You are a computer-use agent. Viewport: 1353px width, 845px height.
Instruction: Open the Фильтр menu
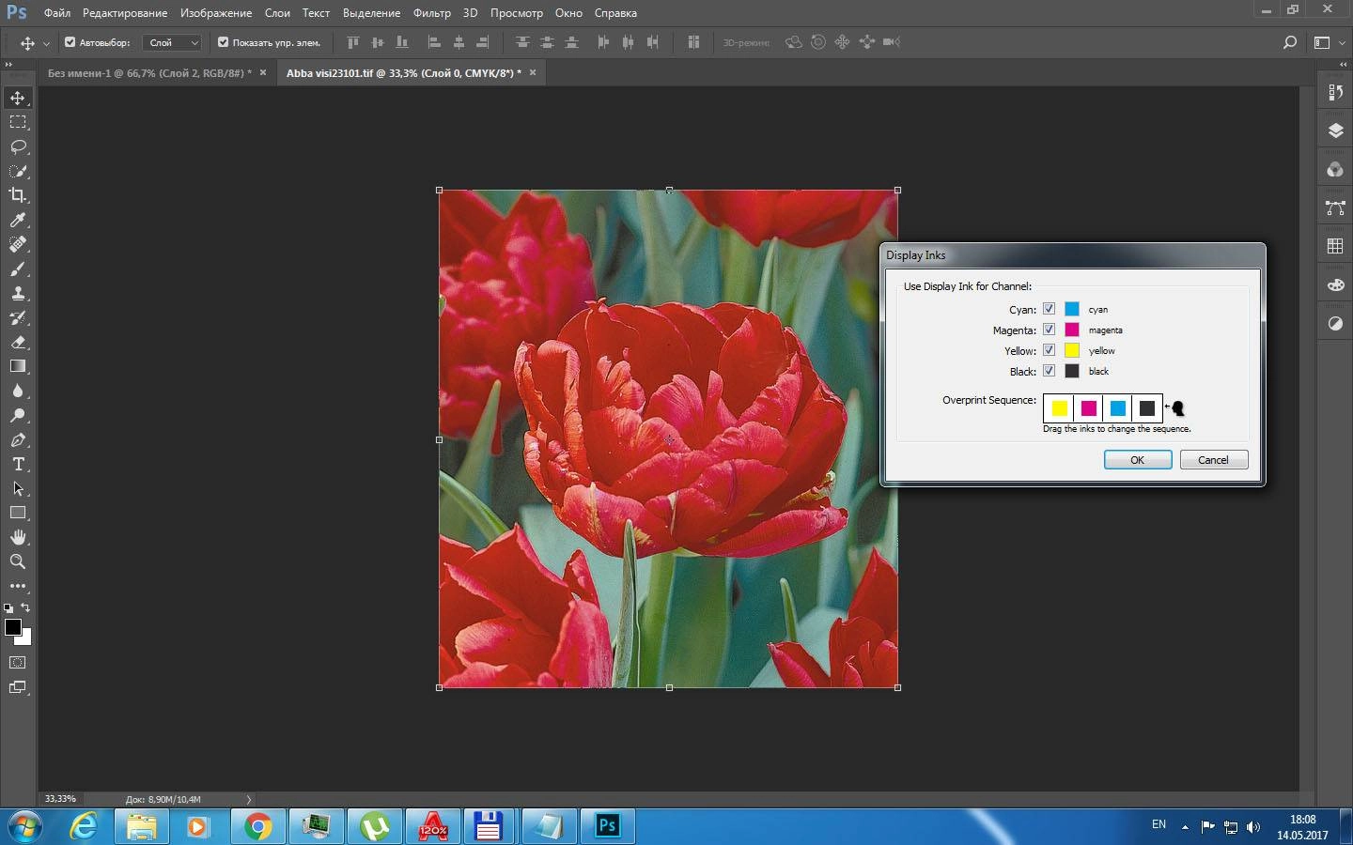click(432, 13)
